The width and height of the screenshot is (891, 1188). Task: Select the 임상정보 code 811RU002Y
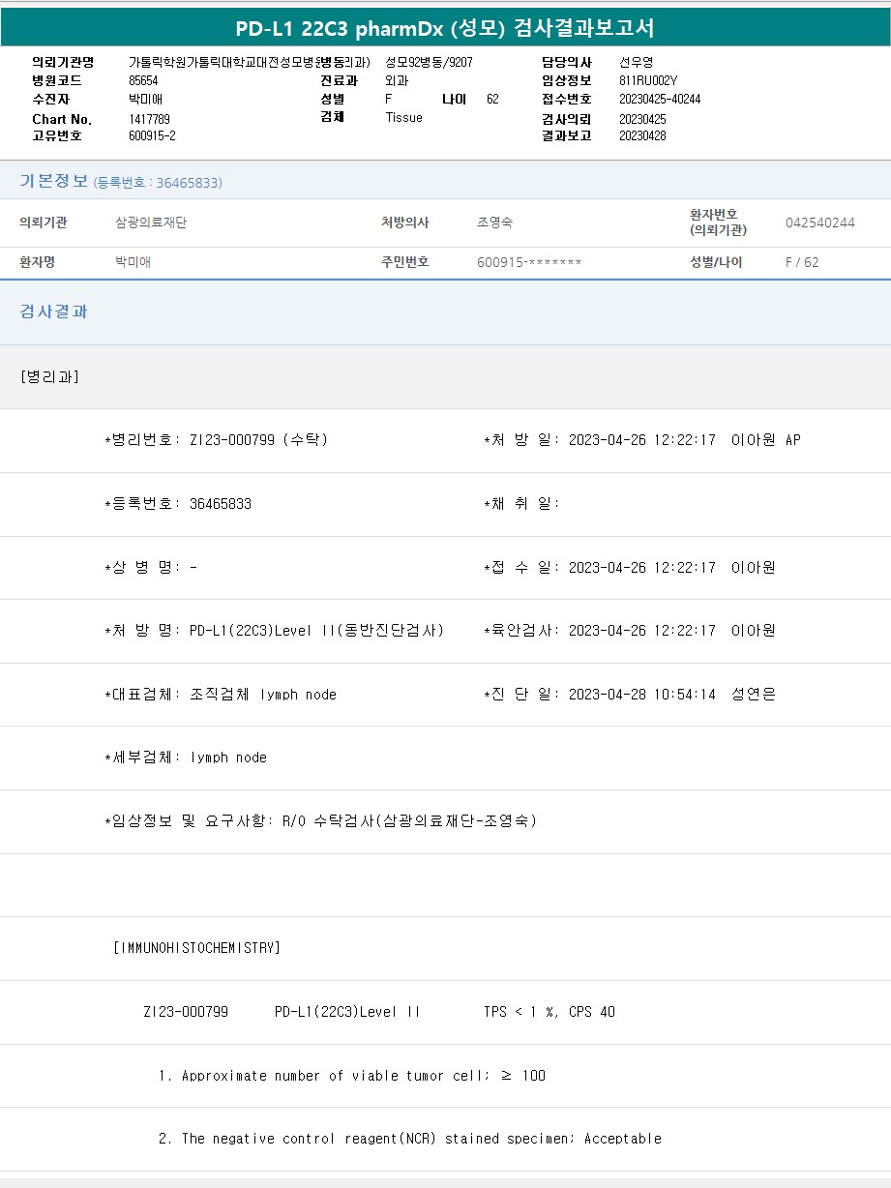click(648, 81)
